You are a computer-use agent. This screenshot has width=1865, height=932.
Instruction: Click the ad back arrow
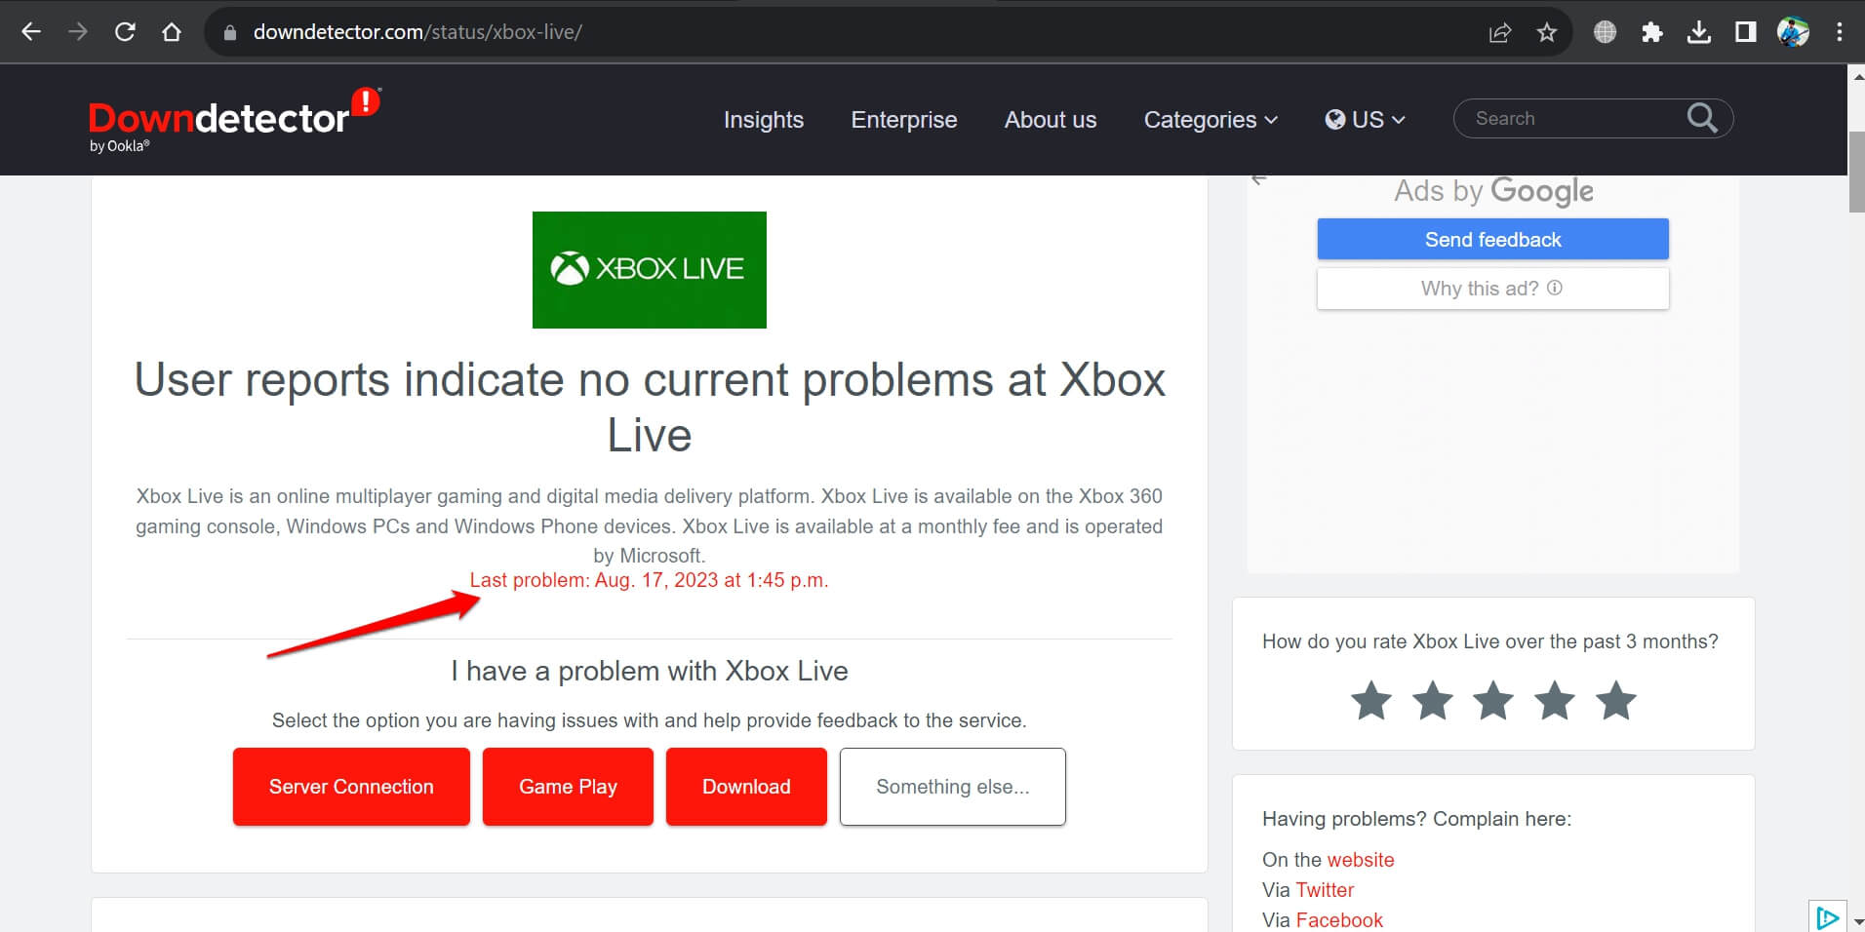tap(1259, 179)
